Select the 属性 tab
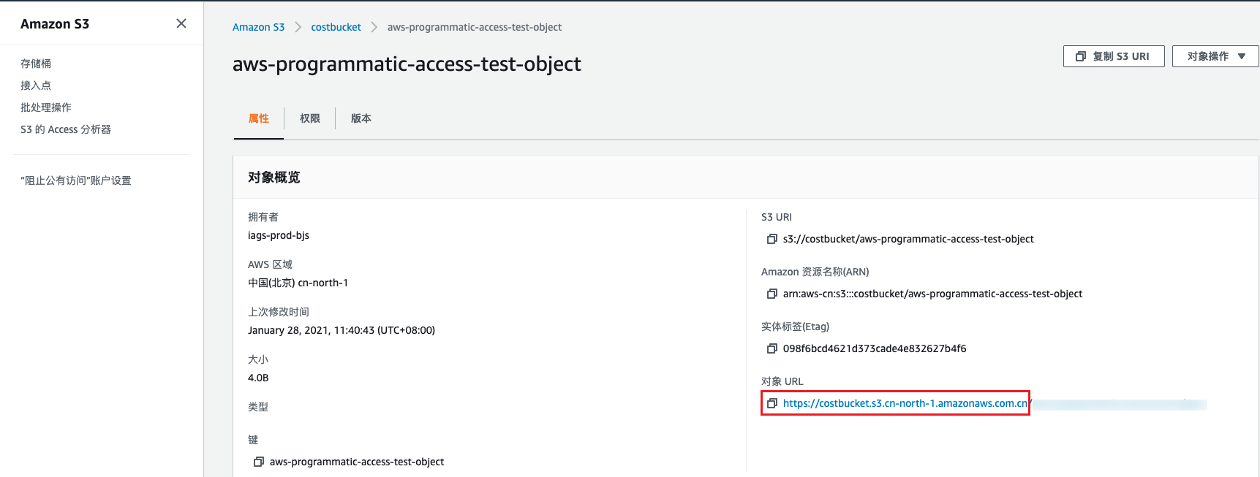Screen dimensions: 1260x477 click(259, 118)
